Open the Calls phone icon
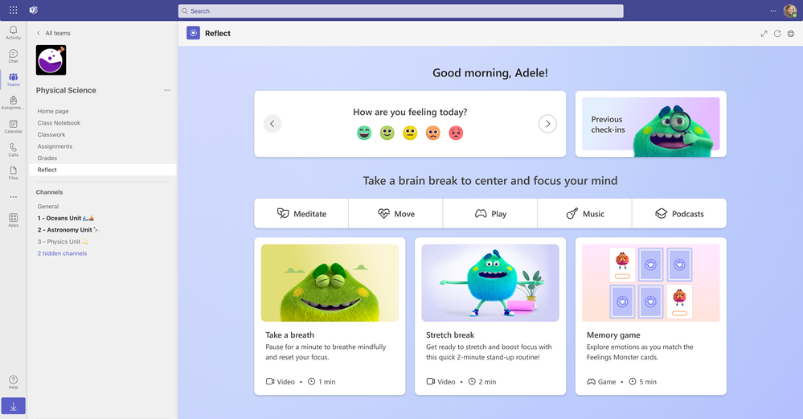Screen dimensions: 803x419 (x=14, y=150)
